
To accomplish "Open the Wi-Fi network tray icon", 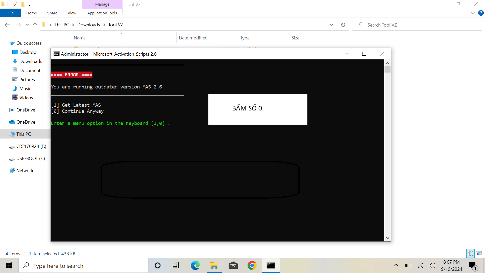I will [421, 265].
